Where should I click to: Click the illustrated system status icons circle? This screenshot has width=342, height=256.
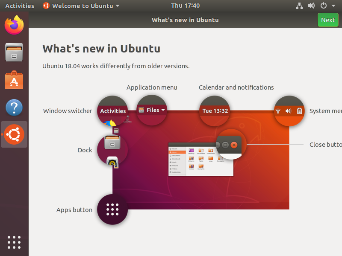tap(289, 111)
